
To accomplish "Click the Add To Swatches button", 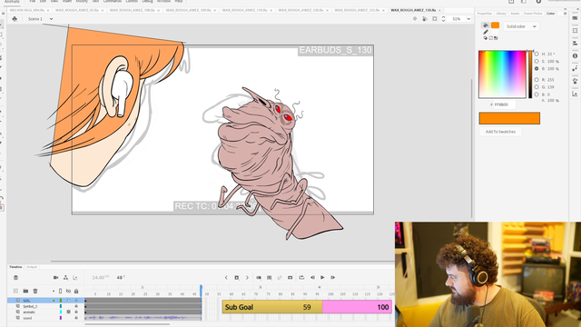I will point(500,132).
